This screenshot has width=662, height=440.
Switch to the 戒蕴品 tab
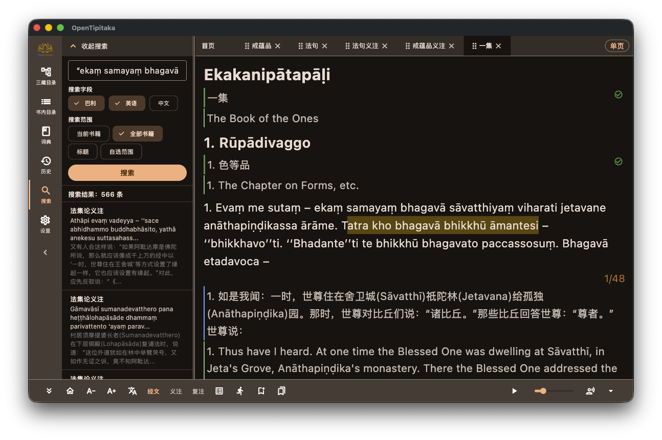(x=261, y=46)
